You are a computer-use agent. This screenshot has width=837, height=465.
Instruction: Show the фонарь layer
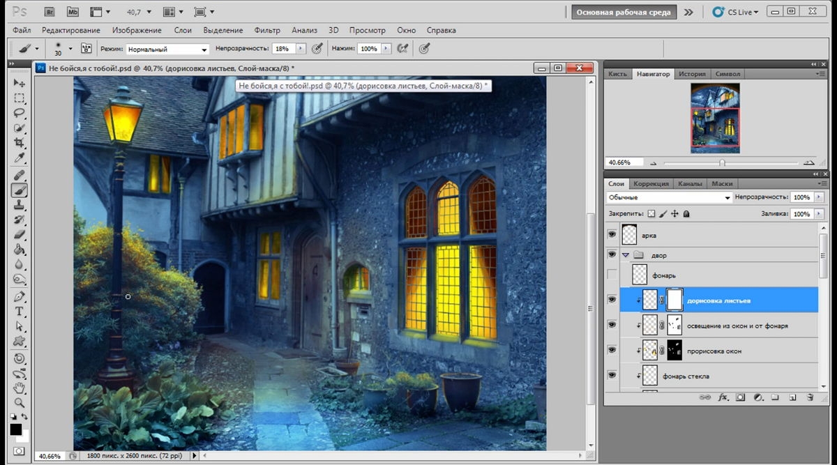[612, 275]
